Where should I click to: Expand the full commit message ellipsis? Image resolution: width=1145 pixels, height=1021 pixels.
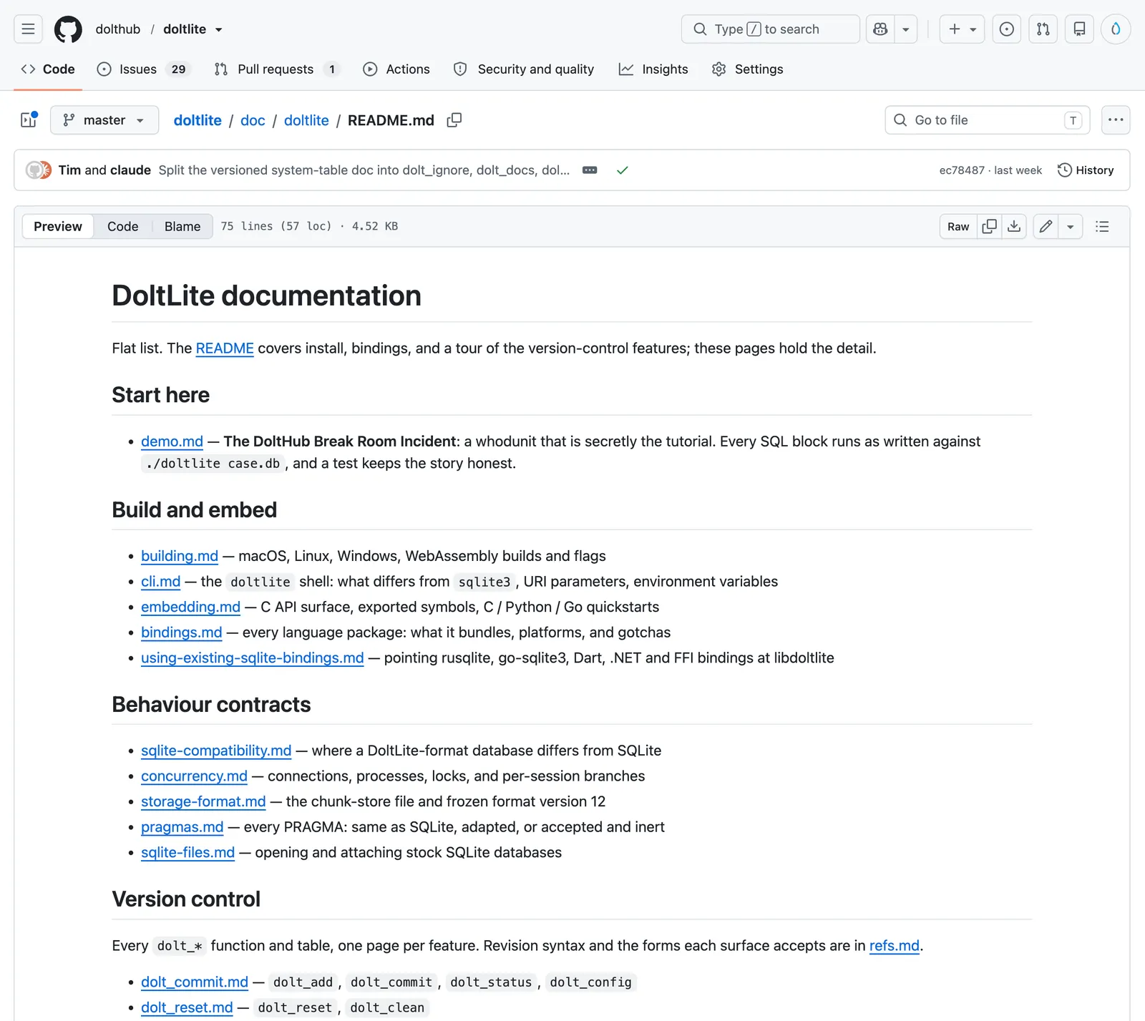[x=590, y=170]
